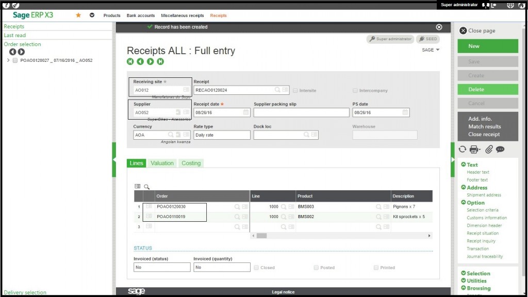Open the Receipts left panel section
Image resolution: width=528 pixels, height=297 pixels.
pos(14,26)
